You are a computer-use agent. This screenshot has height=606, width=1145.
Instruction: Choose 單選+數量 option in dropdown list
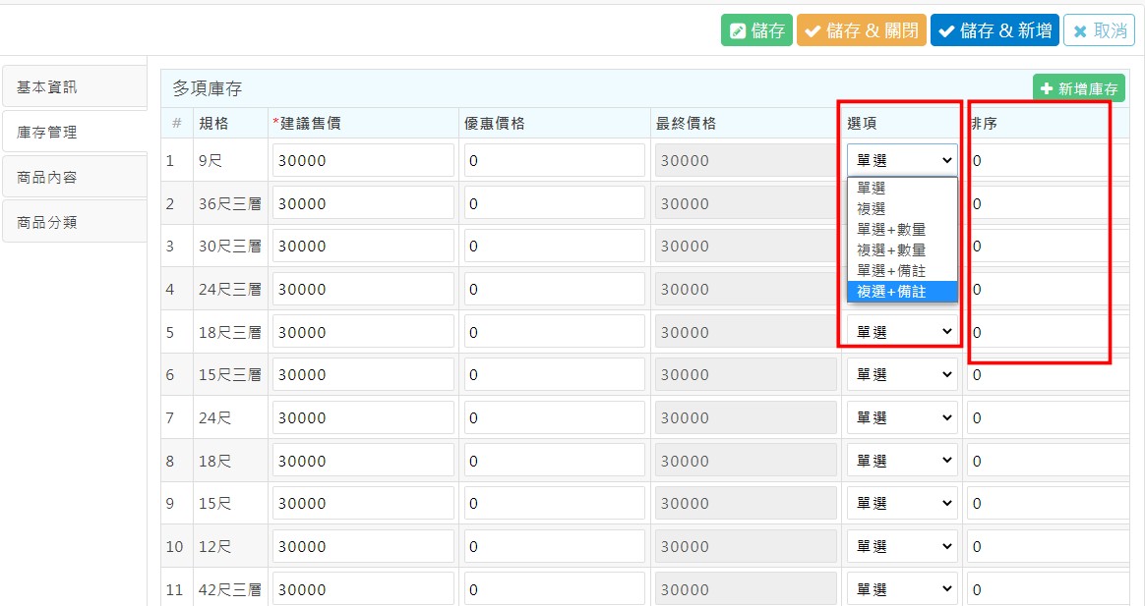click(891, 229)
